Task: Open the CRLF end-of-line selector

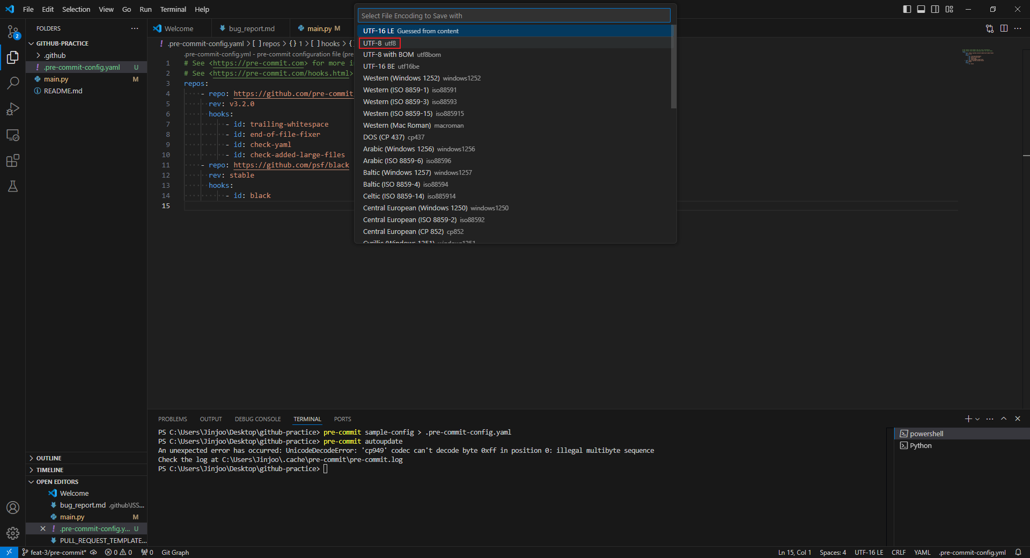Action: click(x=899, y=552)
